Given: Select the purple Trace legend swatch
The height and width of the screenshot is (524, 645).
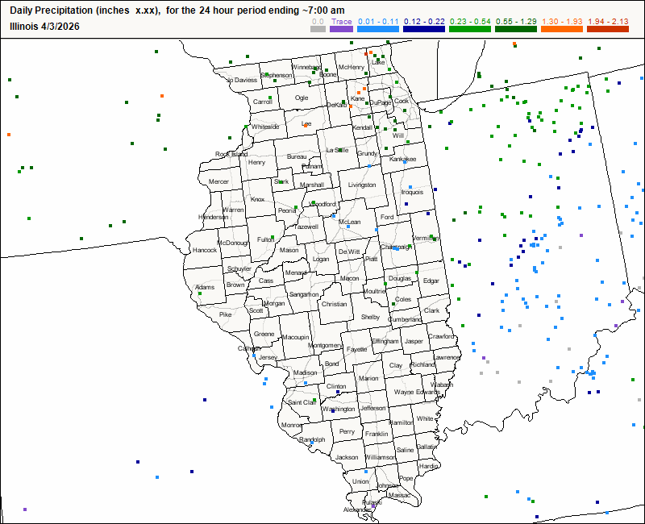Looking at the screenshot, I should (x=341, y=30).
